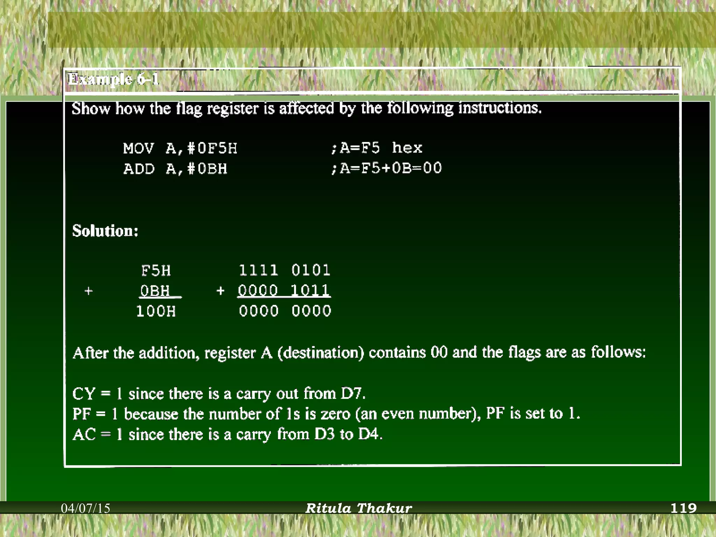Image resolution: width=716 pixels, height=537 pixels.
Task: Click the underlined 0BH operand
Action: click(155, 291)
